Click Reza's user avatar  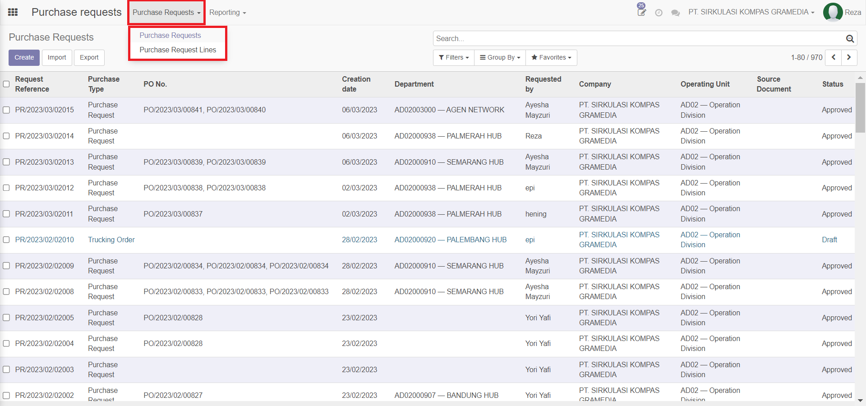[833, 12]
